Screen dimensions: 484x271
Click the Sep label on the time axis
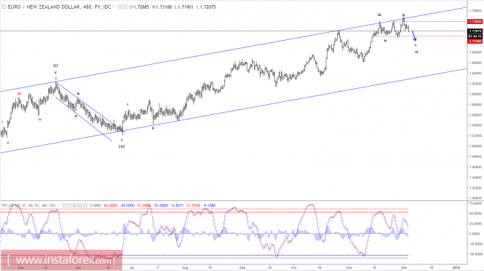pos(242,267)
